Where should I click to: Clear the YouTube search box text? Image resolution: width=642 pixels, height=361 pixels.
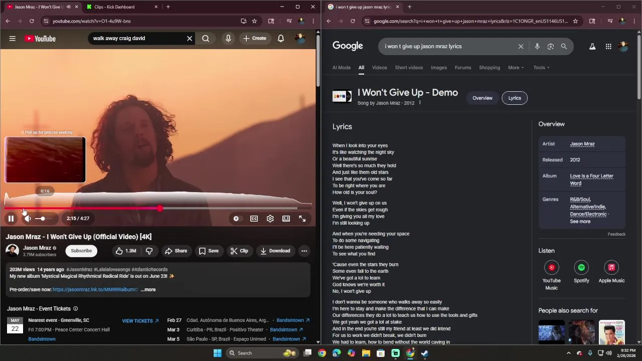point(190,39)
